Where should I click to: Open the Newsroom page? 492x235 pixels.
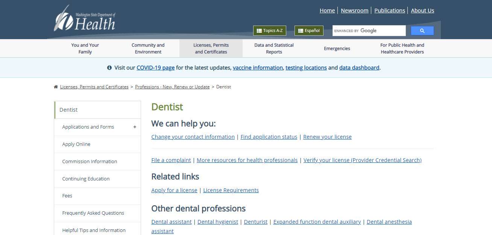pyautogui.click(x=354, y=10)
